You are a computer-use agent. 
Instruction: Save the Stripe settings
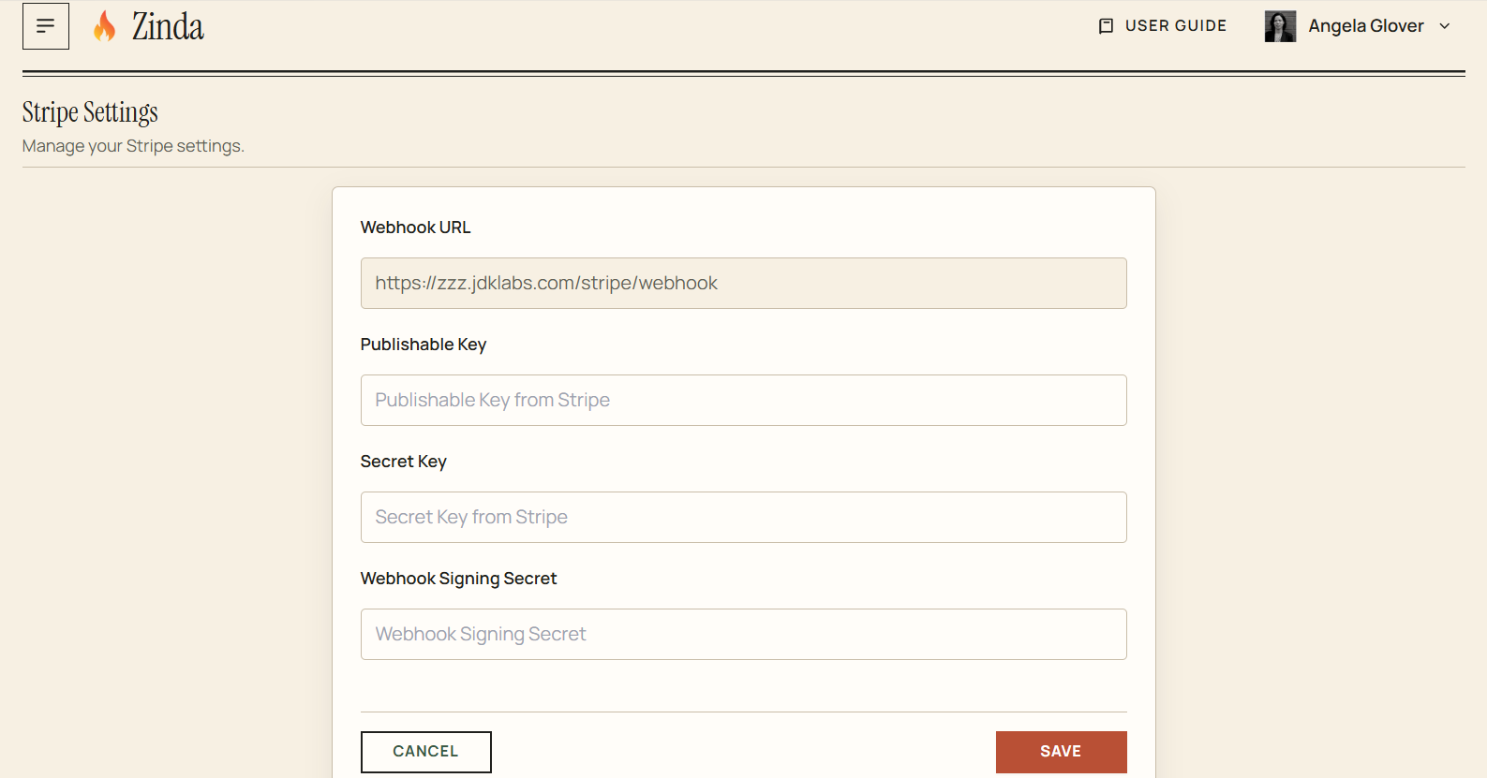pyautogui.click(x=1062, y=752)
